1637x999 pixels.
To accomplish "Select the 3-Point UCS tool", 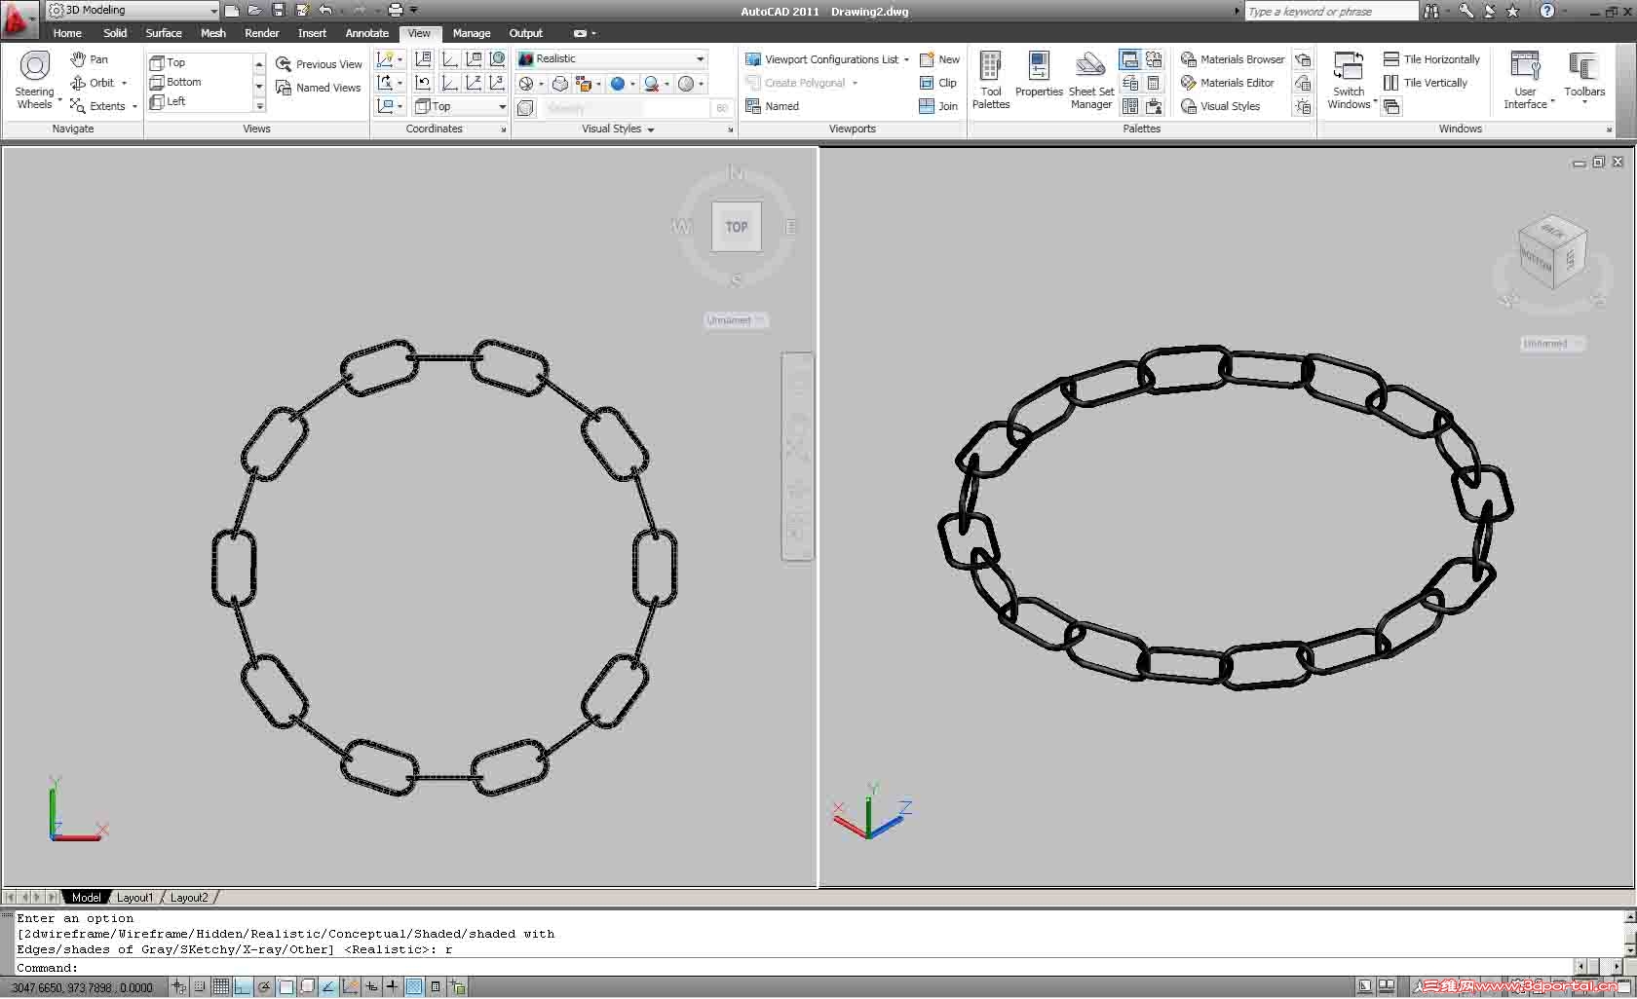I will point(496,83).
